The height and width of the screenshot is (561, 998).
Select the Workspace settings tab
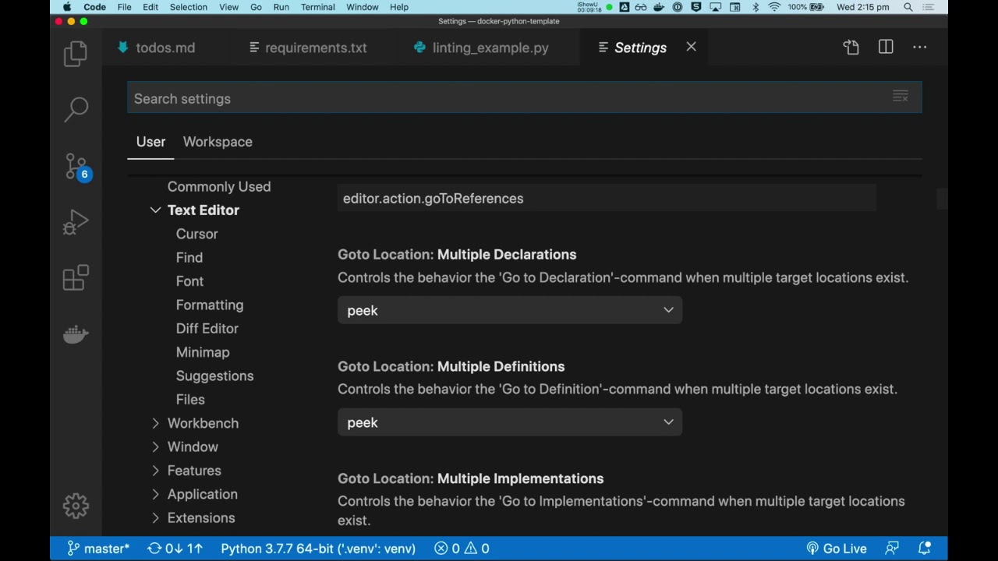click(218, 142)
